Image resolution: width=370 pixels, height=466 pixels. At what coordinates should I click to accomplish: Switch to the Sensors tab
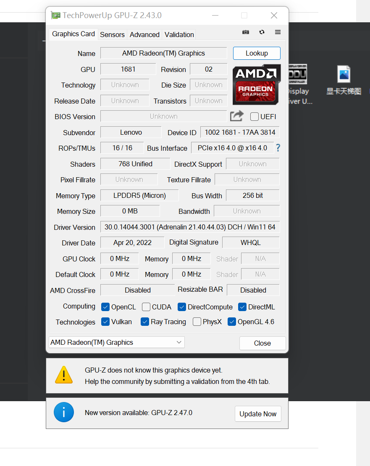coord(113,35)
